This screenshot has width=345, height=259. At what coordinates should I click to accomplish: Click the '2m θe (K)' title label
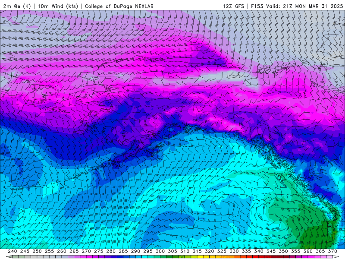[x=17, y=6]
